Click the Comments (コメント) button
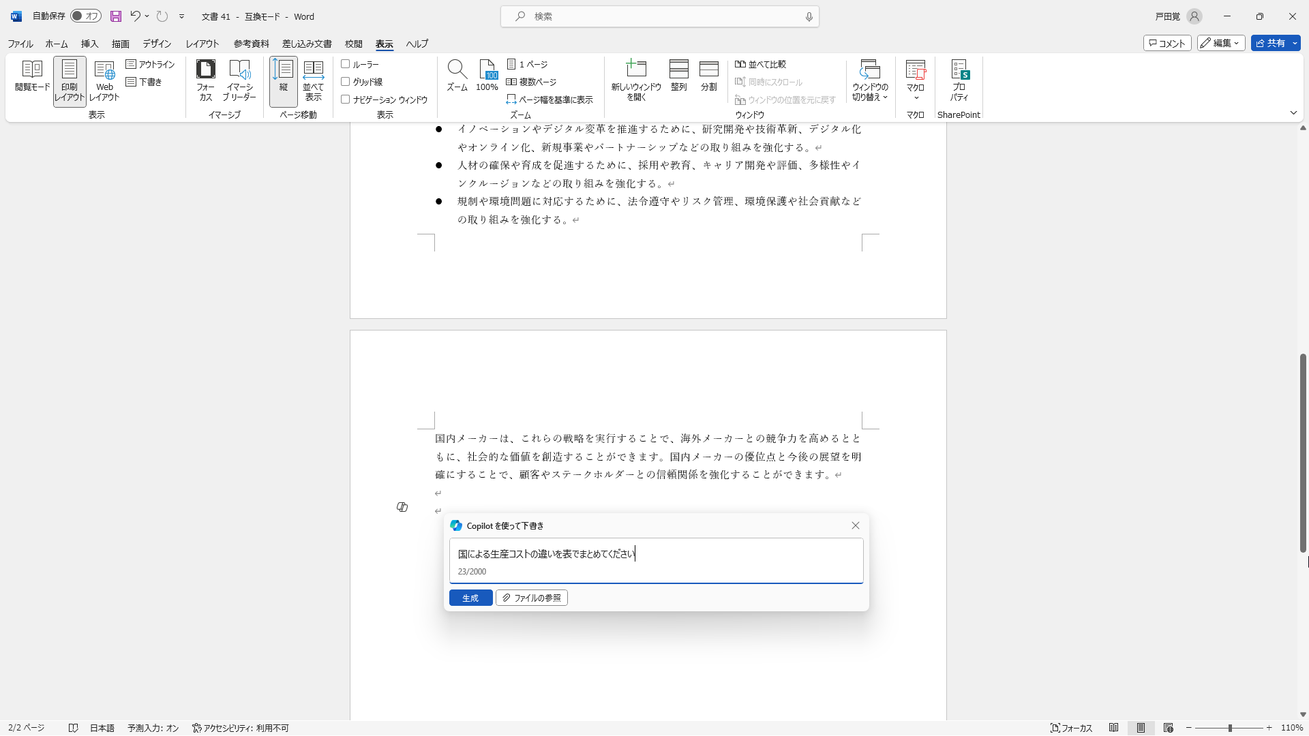 (1167, 43)
